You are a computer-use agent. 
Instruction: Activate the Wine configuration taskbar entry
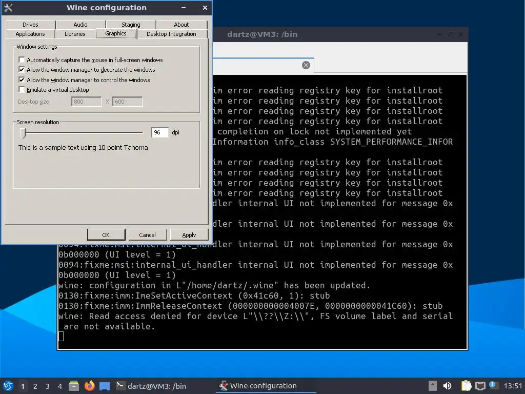pyautogui.click(x=266, y=386)
